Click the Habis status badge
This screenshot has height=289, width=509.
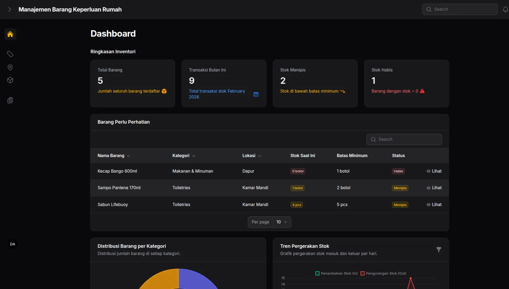click(398, 171)
